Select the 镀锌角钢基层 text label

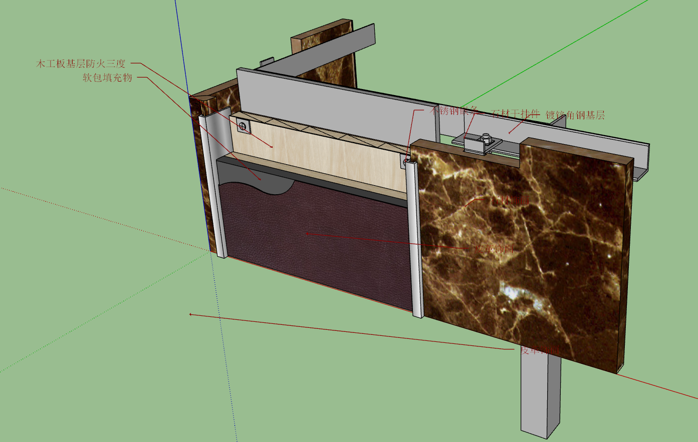pyautogui.click(x=575, y=115)
